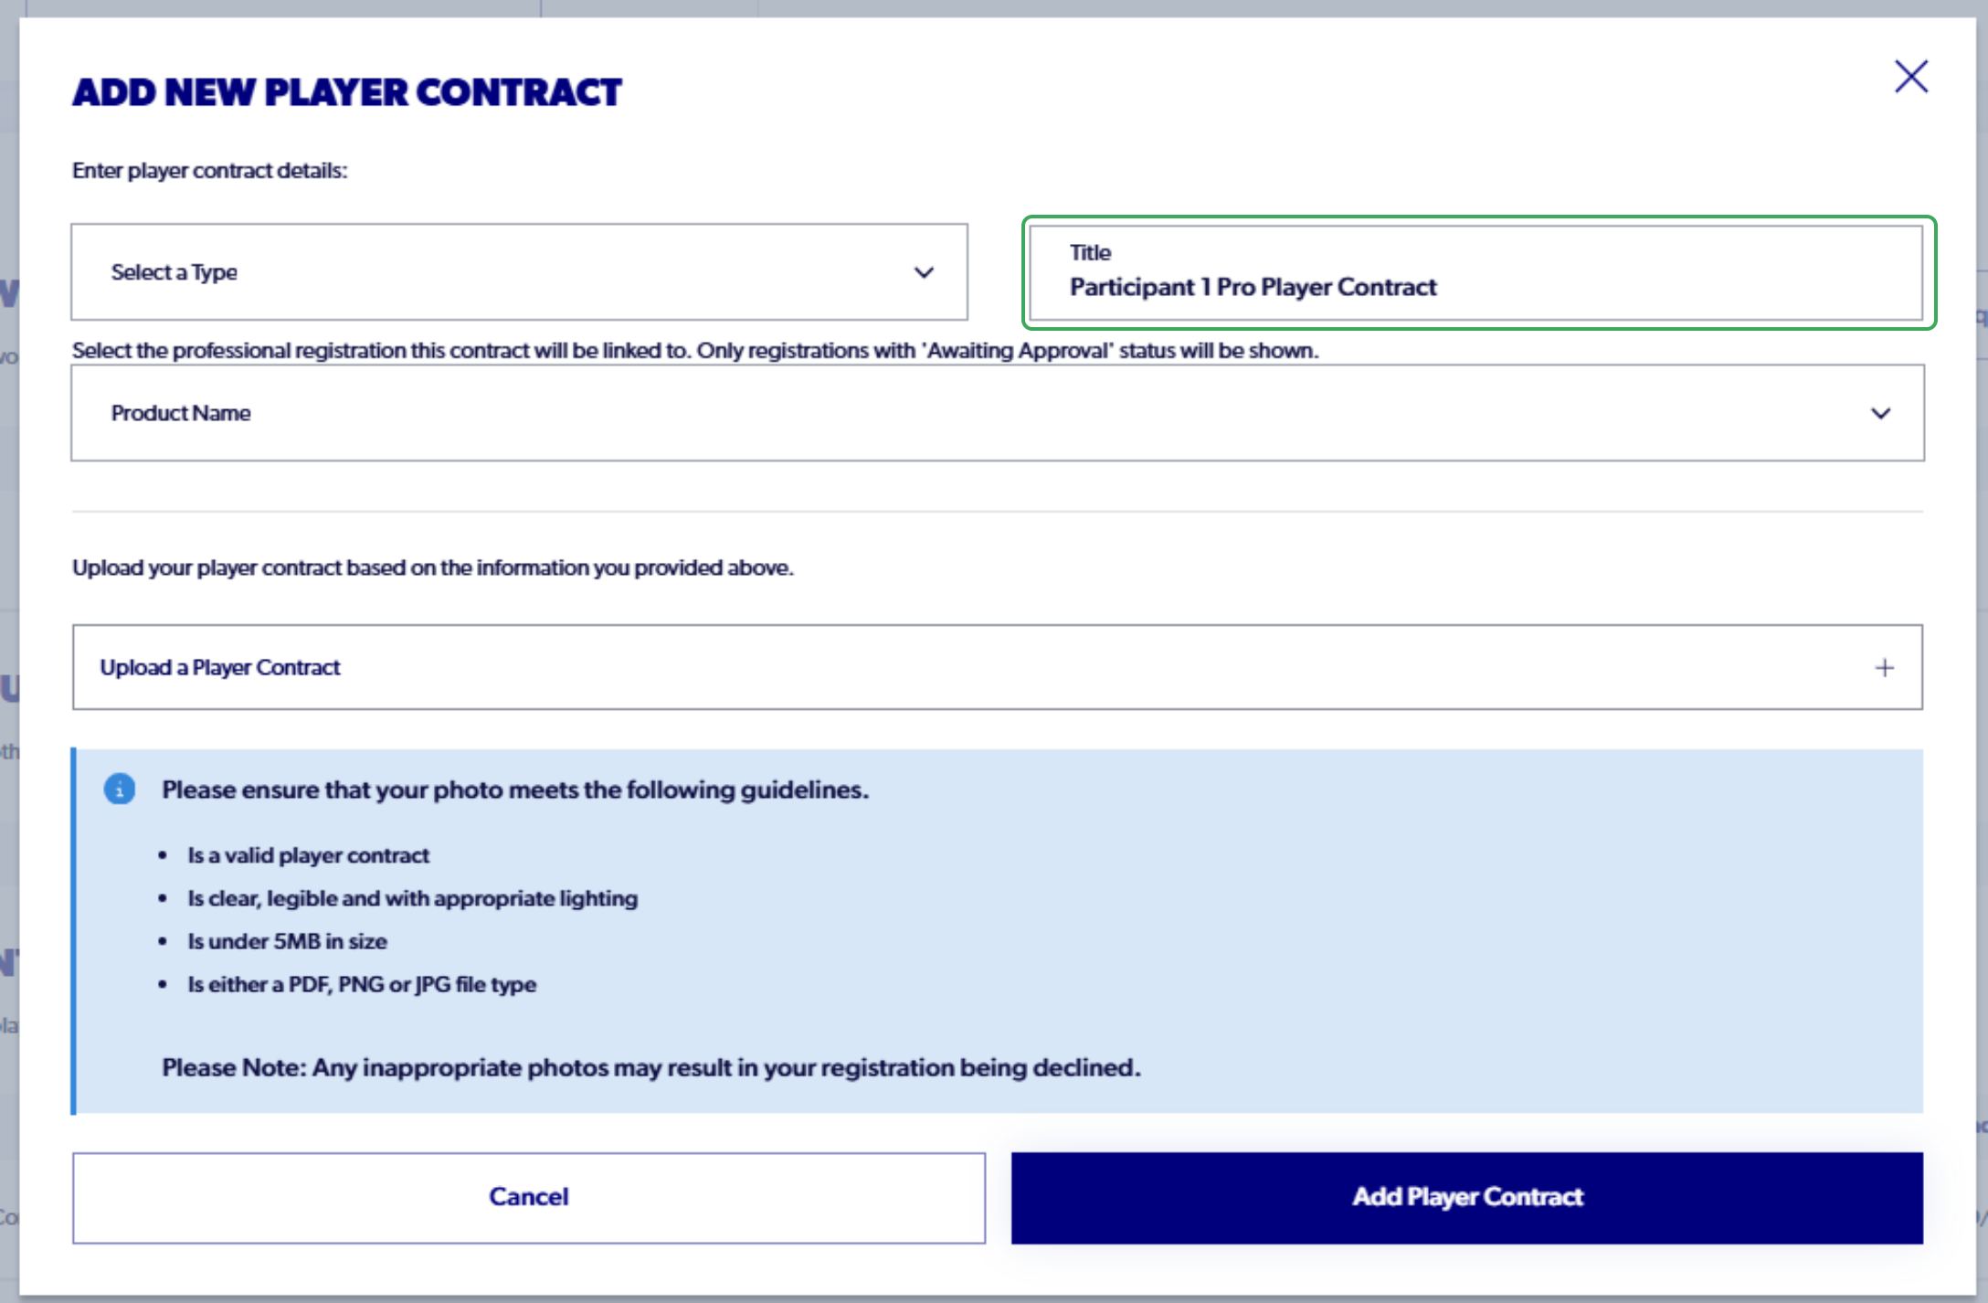1988x1303 pixels.
Task: Close the Add New Player Contract dialog
Action: pos(1910,77)
